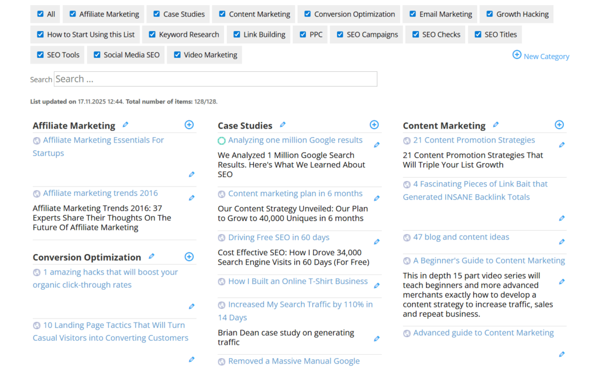Image resolution: width=599 pixels, height=367 pixels.
Task: Edit the Case Studies category title pencil icon
Action: 282,124
